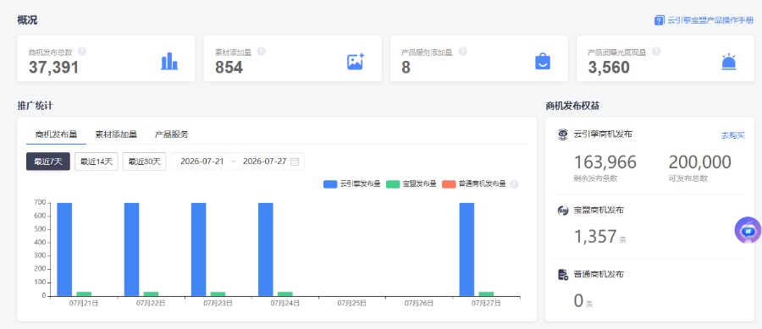
Task: Click the info icon beside 商机发布总数
Action: tap(83, 51)
